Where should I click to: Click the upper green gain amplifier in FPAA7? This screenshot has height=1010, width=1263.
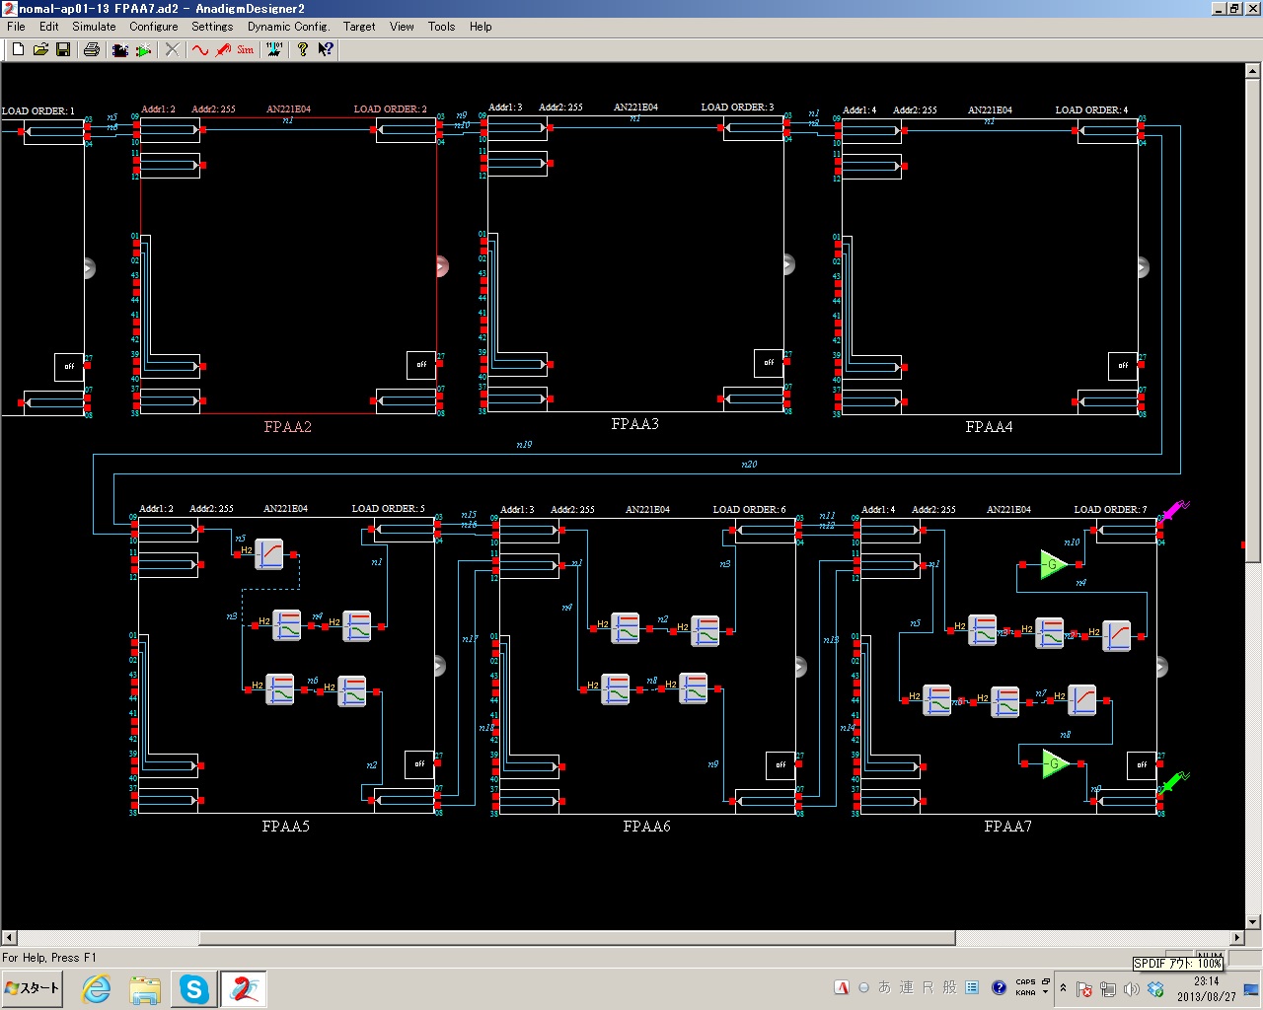click(1053, 564)
